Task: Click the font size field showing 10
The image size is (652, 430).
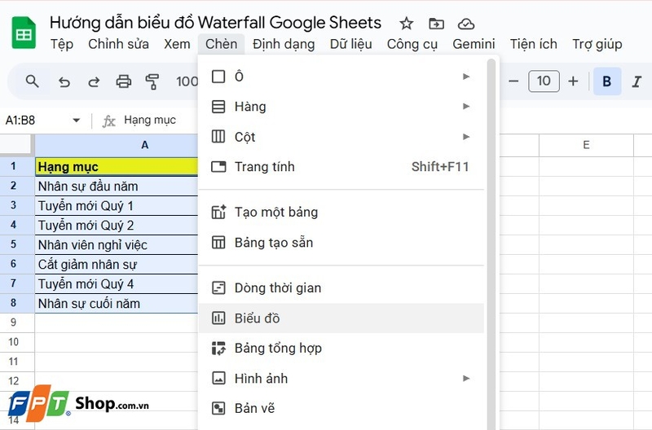Action: point(544,81)
